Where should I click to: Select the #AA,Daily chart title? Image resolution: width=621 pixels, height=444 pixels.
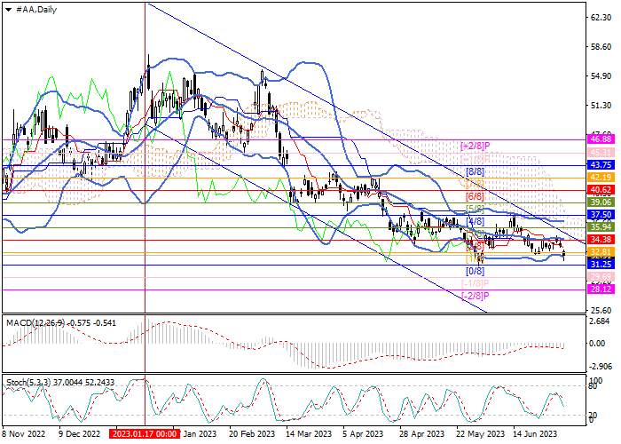(36, 10)
